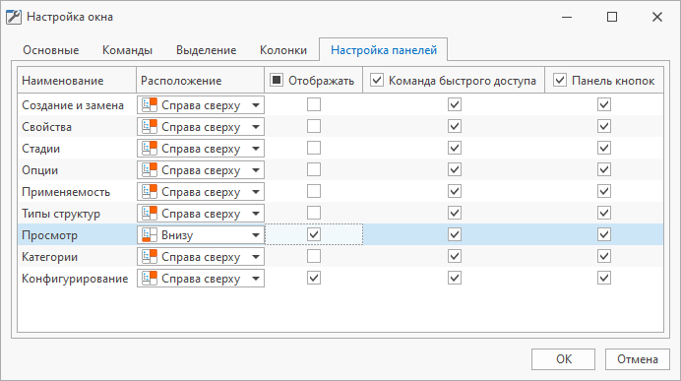Viewport: 681px width, 381px height.
Task: Click the layout icon in the Просмотр row
Action: pyautogui.click(x=150, y=235)
